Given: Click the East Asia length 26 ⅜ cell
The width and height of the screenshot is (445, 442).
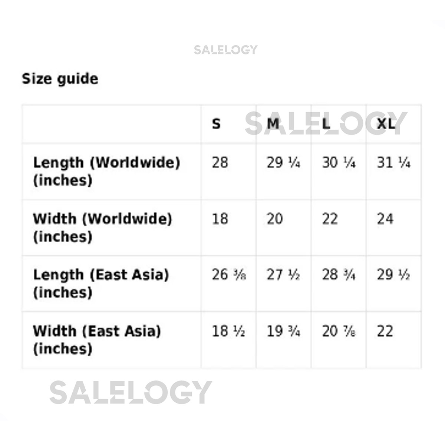Looking at the screenshot, I should (x=229, y=275).
